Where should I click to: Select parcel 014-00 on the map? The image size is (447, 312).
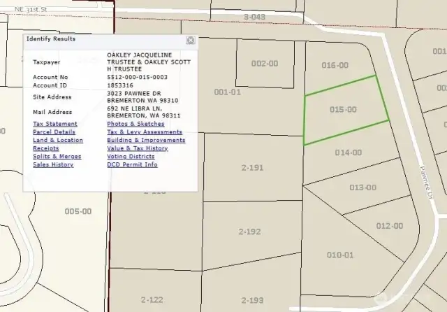point(349,153)
